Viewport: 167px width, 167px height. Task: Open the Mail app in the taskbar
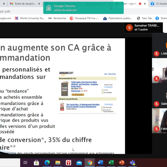(79, 163)
